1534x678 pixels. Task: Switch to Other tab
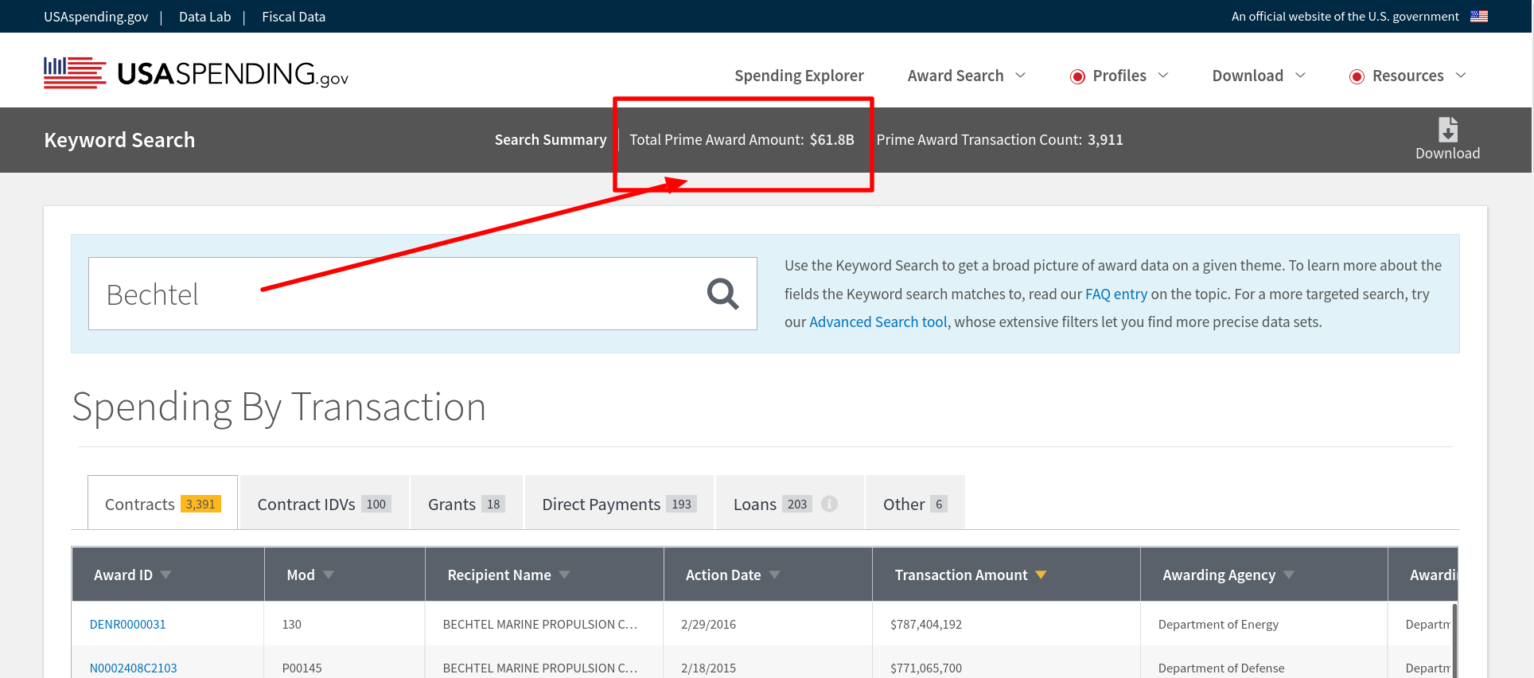pos(915,503)
